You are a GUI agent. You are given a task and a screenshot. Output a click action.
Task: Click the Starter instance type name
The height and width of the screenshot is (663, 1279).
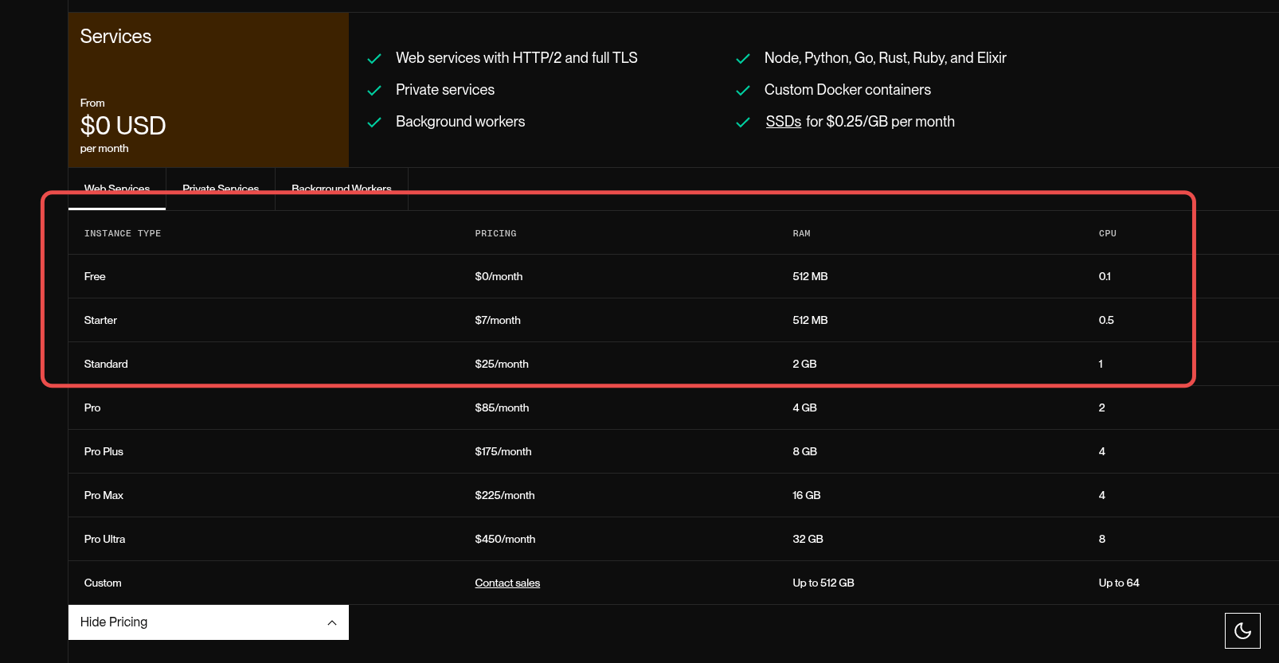pos(100,320)
